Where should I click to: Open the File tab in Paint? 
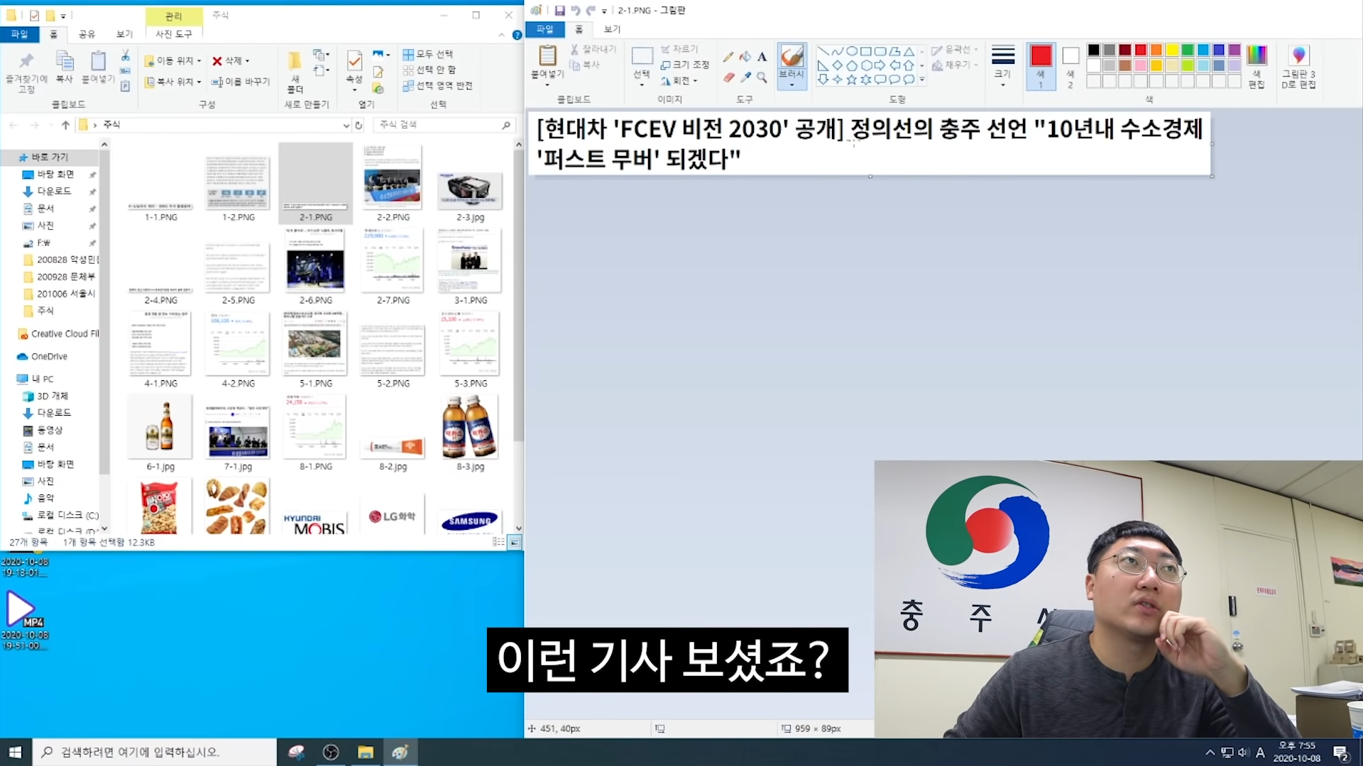pos(544,29)
